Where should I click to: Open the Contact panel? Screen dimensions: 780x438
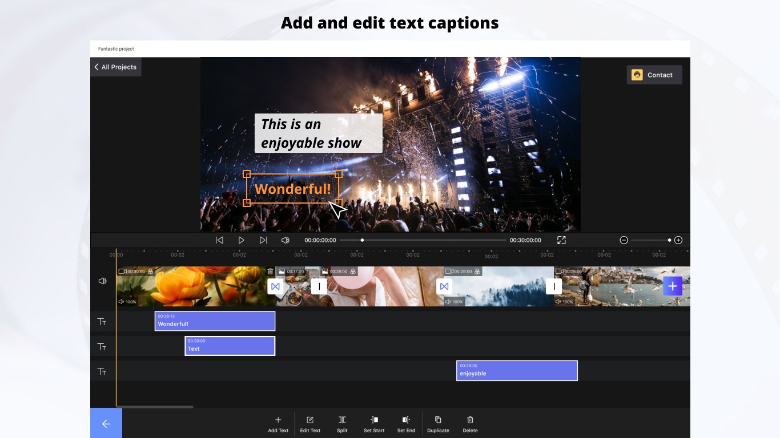pos(654,75)
